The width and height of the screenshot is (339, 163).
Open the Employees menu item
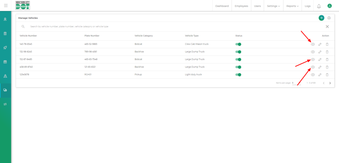pyautogui.click(x=241, y=6)
